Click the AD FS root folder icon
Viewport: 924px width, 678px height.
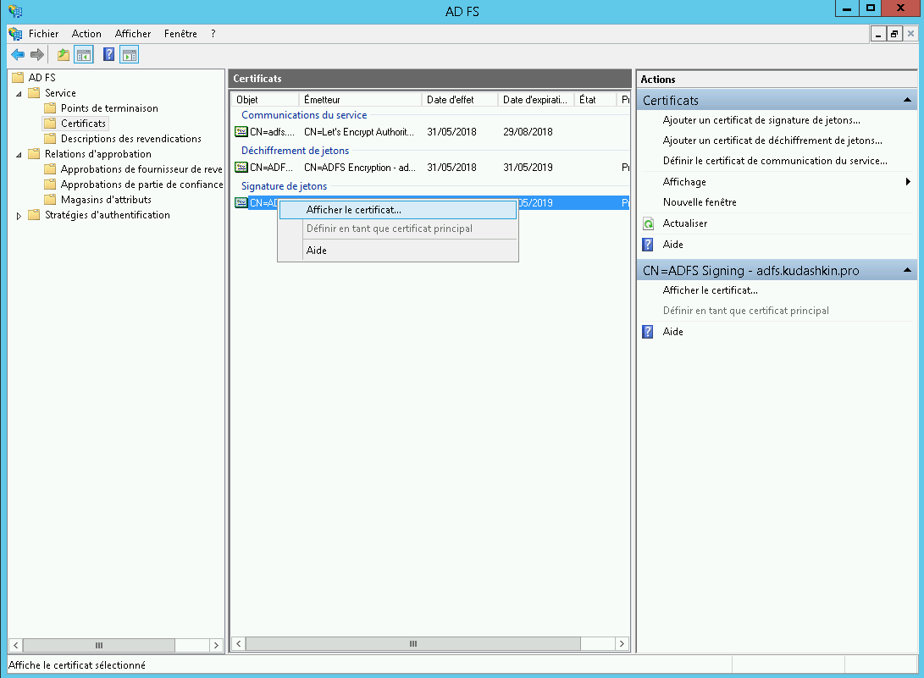[18, 77]
